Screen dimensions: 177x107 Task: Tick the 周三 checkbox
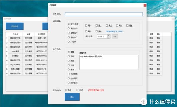pos(107,26)
